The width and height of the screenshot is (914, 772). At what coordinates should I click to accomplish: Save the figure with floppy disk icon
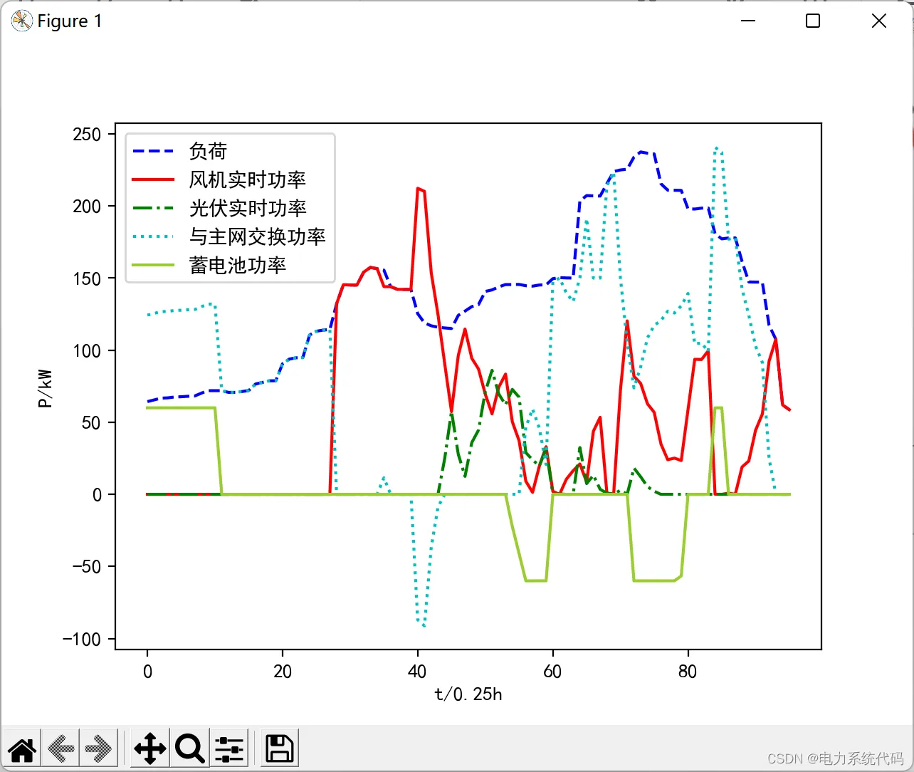click(x=279, y=748)
